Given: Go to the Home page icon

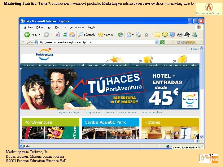Looking at the screenshot, I should [72, 35].
